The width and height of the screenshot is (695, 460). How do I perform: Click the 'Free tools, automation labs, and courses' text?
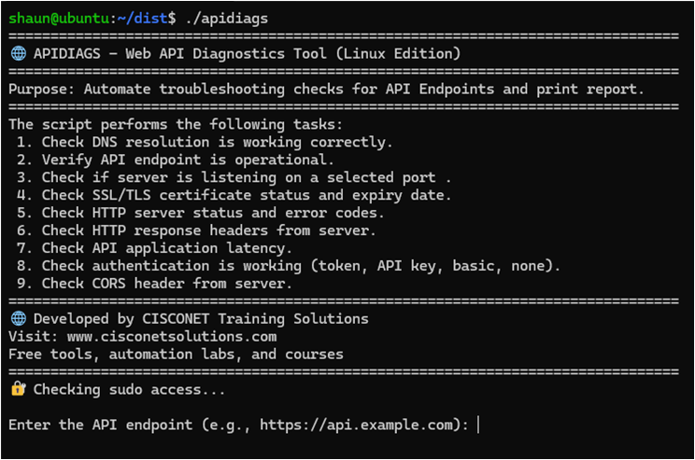tap(176, 354)
